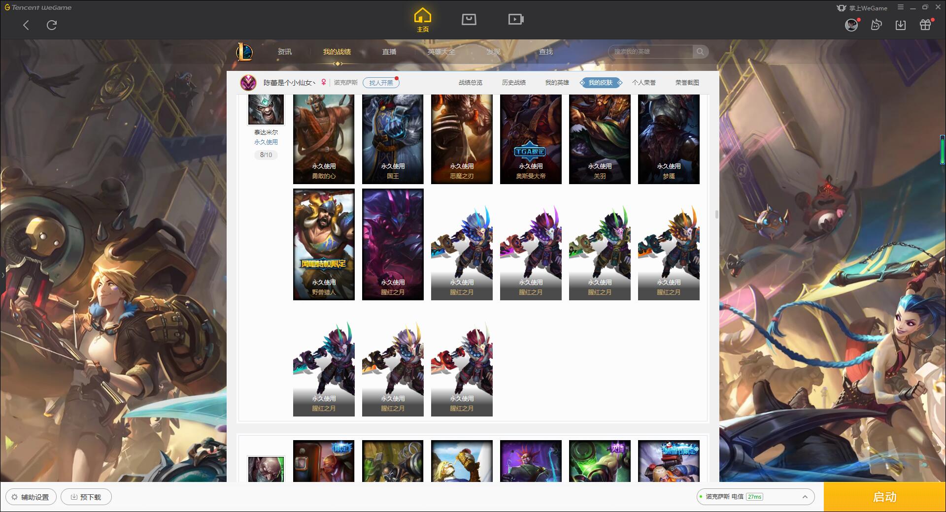Image resolution: width=946 pixels, height=512 pixels.
Task: Switch to the 发现 tab
Action: [x=493, y=52]
